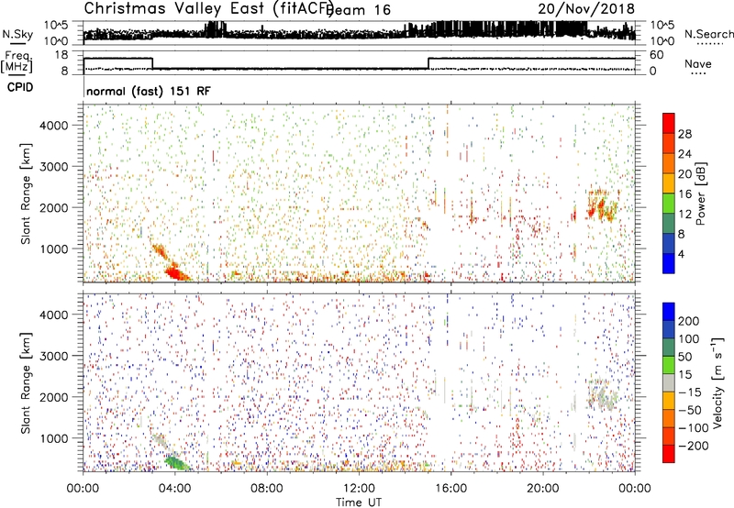
Task: Click the '60' tick on the Nave scale
Action: tap(656, 55)
